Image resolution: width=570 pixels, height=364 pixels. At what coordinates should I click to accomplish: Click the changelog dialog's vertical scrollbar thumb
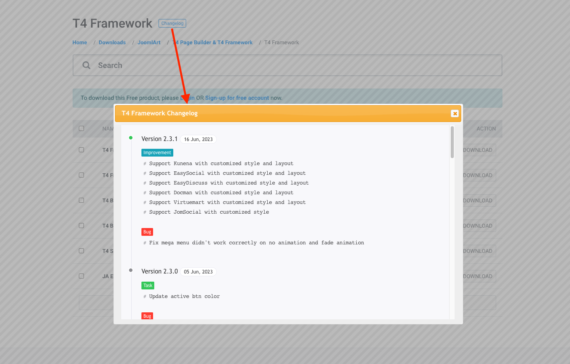point(452,142)
